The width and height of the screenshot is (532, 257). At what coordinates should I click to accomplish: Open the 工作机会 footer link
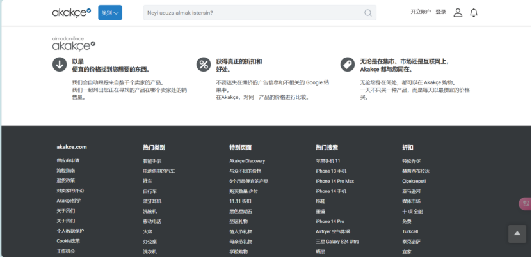66,251
